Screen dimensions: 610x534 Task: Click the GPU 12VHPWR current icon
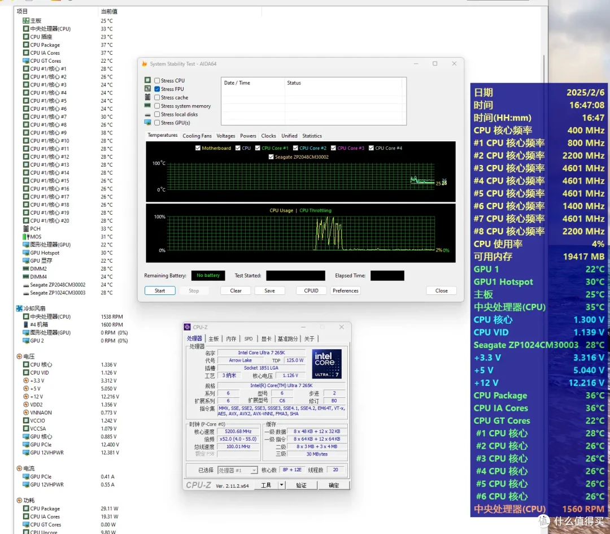point(25,485)
